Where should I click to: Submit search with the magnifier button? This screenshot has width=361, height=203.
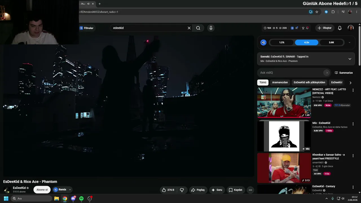[198, 28]
